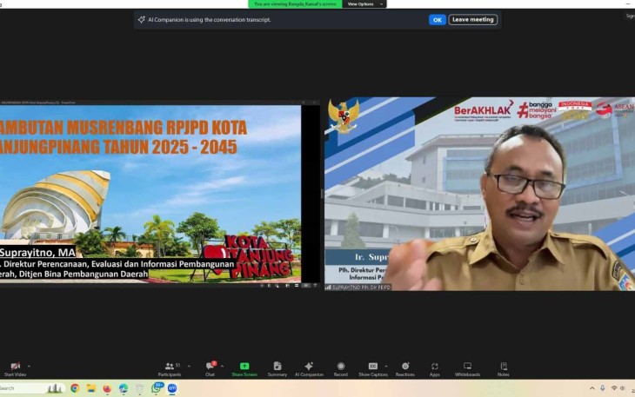Click the 'Suprayitno, MA' name text on slide
This screenshot has height=397, width=635.
(x=37, y=253)
